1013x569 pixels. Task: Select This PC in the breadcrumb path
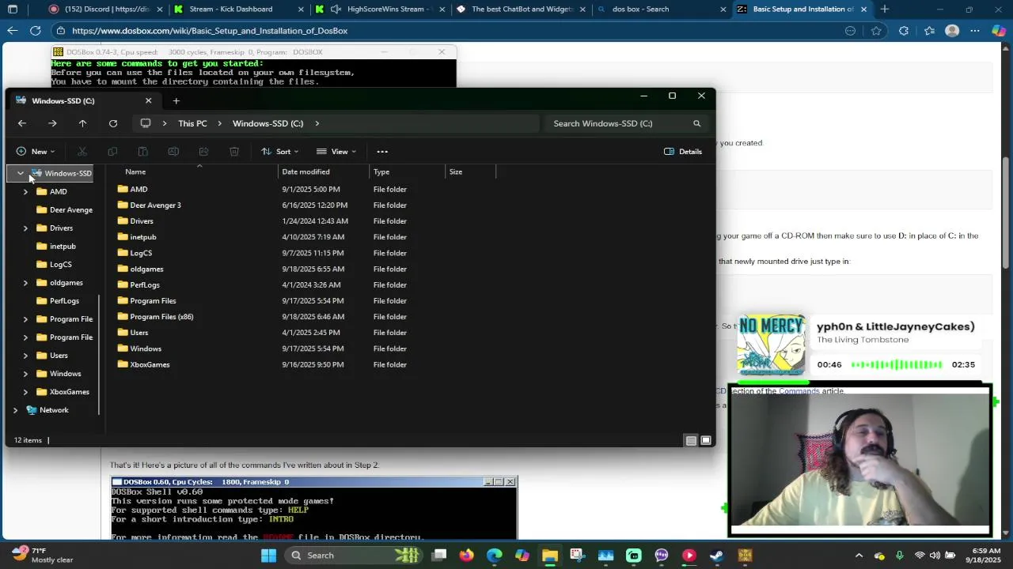tap(192, 123)
